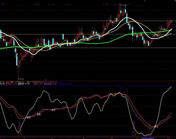Click the red spike above the date marker
This screenshot has height=139, width=176.
point(150,129)
